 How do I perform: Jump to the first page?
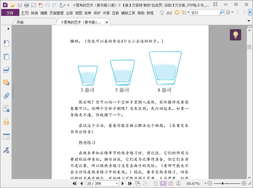74,183
